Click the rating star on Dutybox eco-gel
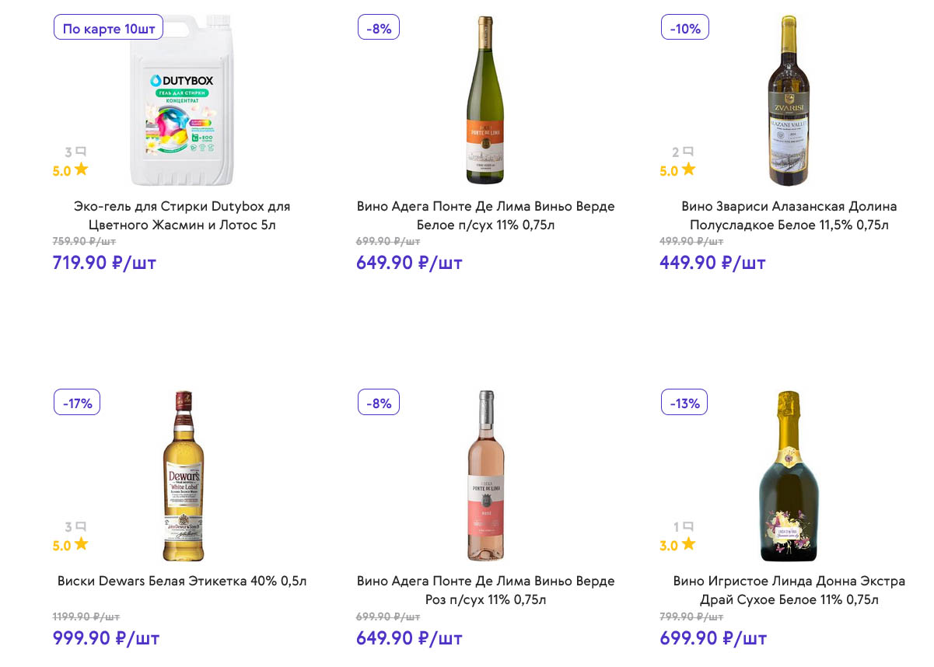This screenshot has height=667, width=934. 82,169
